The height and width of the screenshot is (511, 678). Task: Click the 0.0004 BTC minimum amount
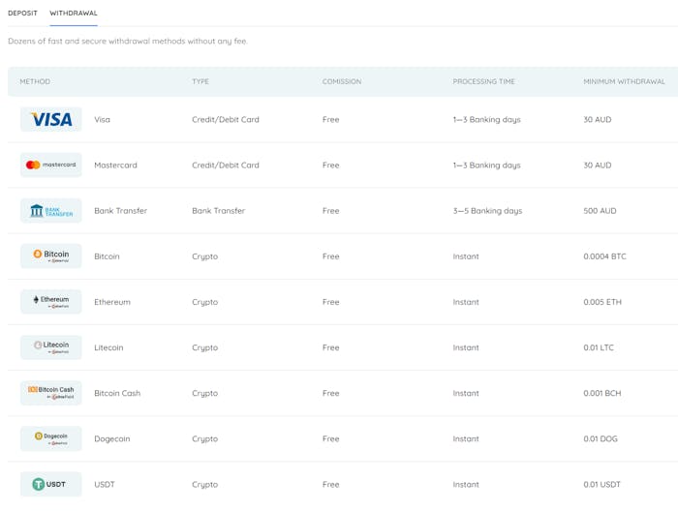click(604, 256)
